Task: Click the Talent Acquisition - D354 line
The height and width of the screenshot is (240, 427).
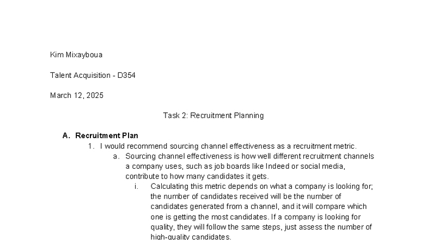Action: coord(93,75)
